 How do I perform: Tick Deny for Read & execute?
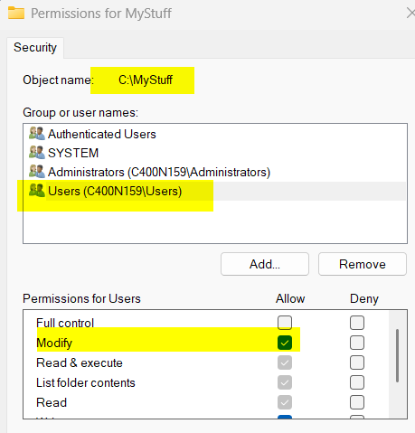pos(357,362)
